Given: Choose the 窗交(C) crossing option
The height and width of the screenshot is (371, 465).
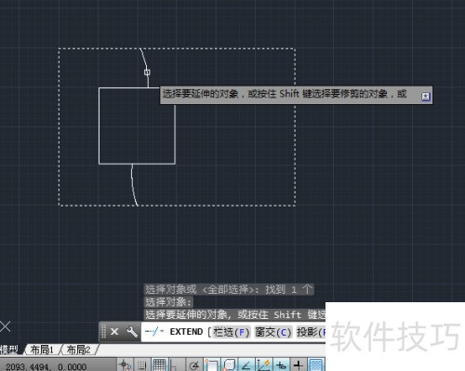Looking at the screenshot, I should pos(273,332).
